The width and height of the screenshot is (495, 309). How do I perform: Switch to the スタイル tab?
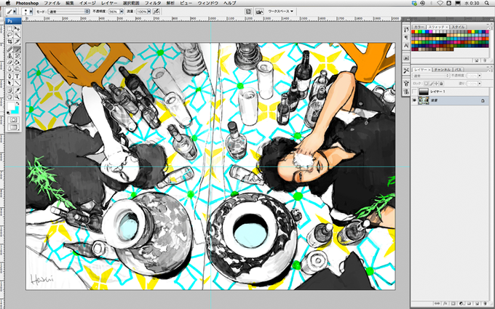click(x=458, y=27)
